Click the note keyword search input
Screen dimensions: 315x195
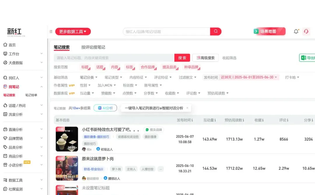114,58
